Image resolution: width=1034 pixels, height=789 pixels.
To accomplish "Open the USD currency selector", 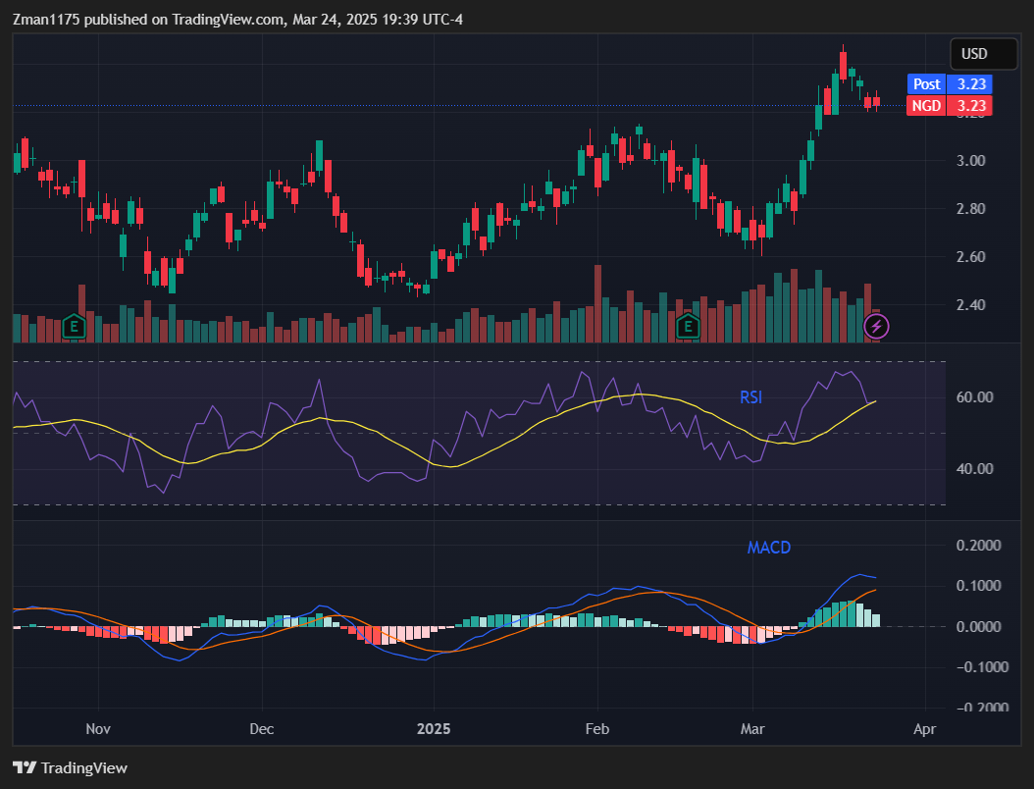I will click(x=984, y=54).
